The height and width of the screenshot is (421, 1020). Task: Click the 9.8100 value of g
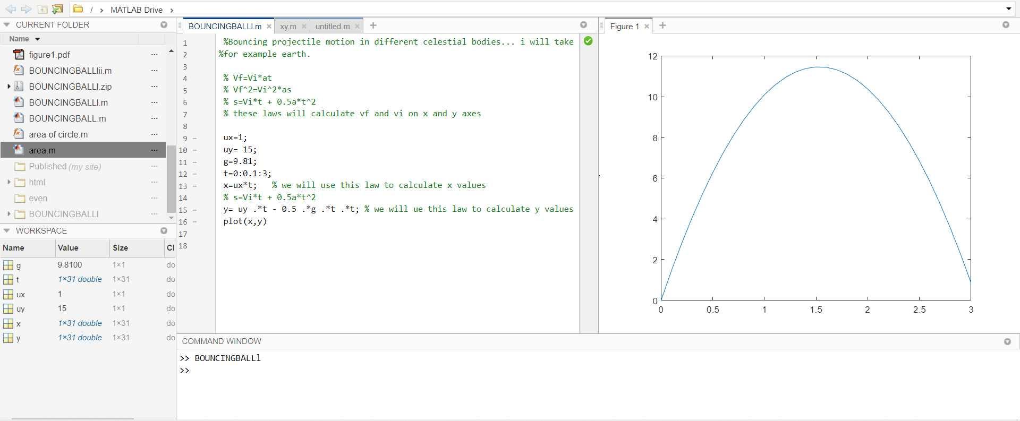coord(70,264)
